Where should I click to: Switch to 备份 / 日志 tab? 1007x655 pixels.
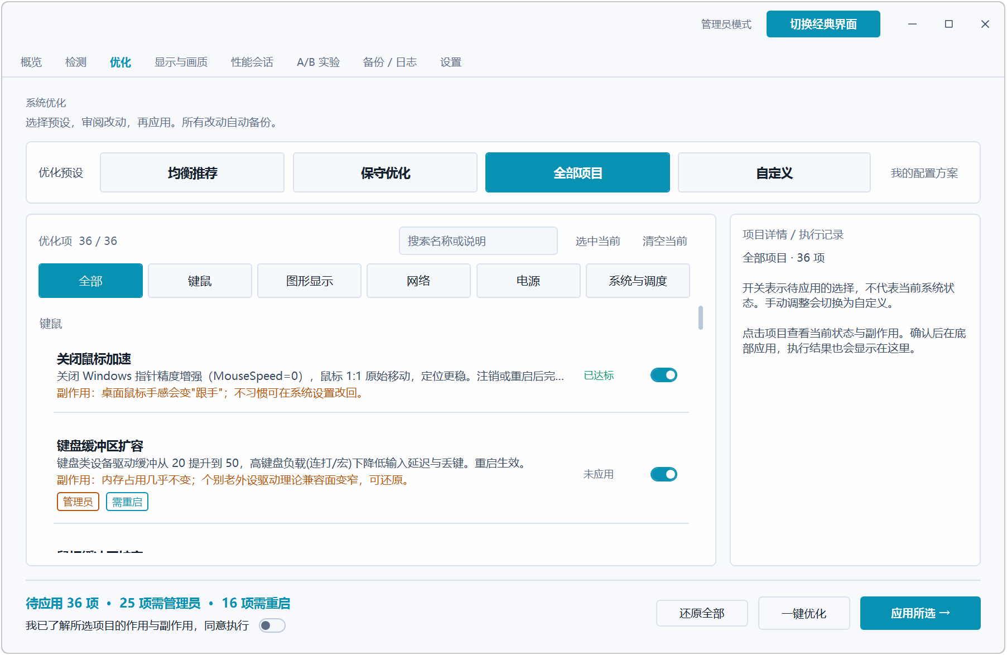tap(389, 62)
